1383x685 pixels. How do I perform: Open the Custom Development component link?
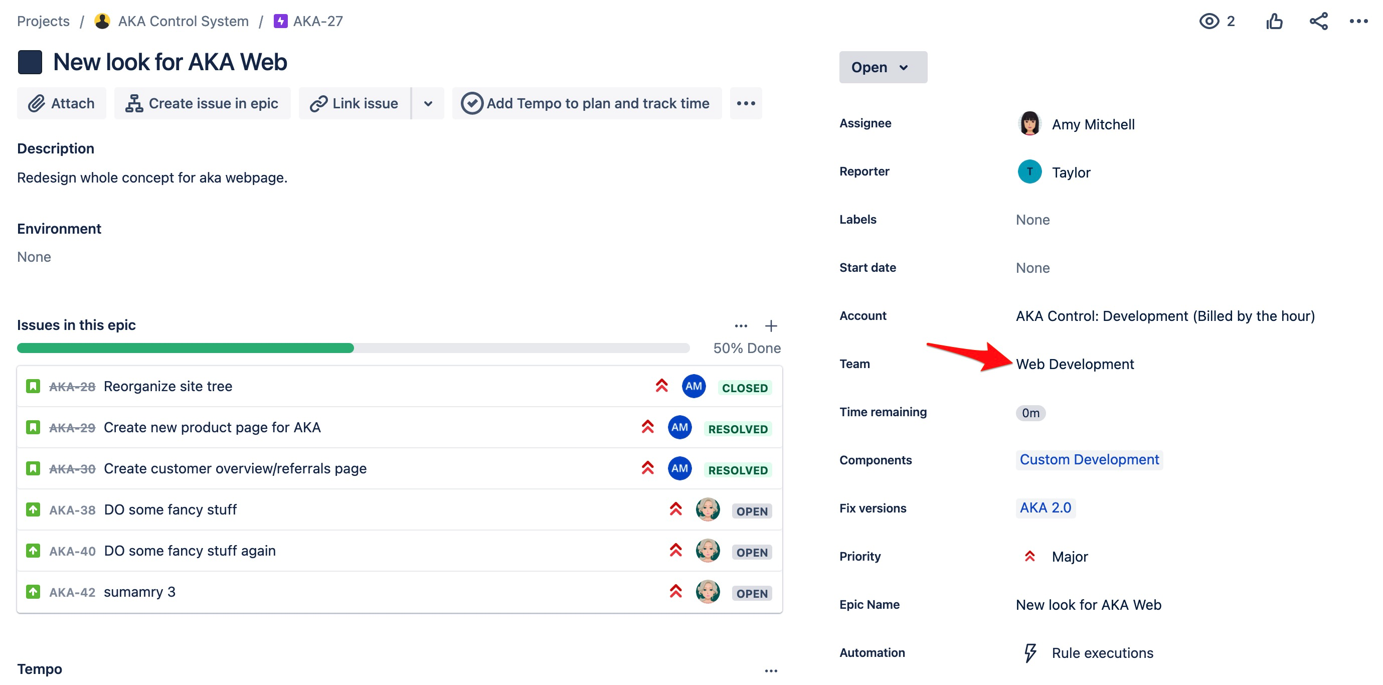pyautogui.click(x=1088, y=459)
